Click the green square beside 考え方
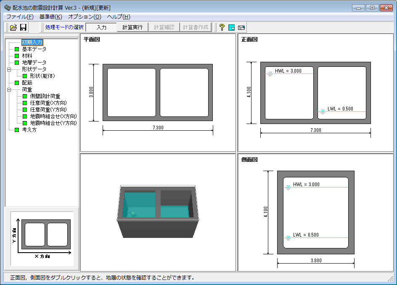The width and height of the screenshot is (397, 285). click(17, 130)
